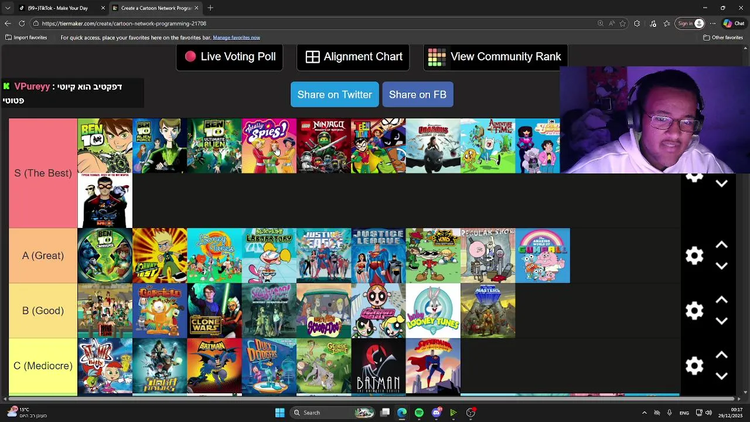Move S (The Best) tier down
Viewport: 750px width, 422px height.
coord(721,183)
